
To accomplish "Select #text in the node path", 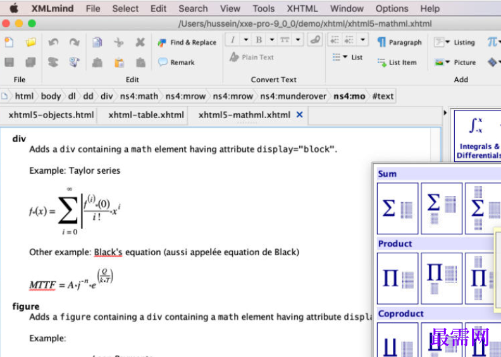I will click(383, 96).
